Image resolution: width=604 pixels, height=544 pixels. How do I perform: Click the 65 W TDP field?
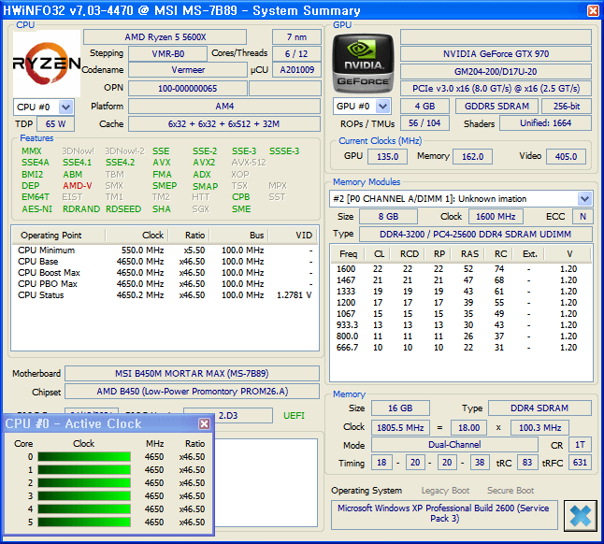point(56,124)
